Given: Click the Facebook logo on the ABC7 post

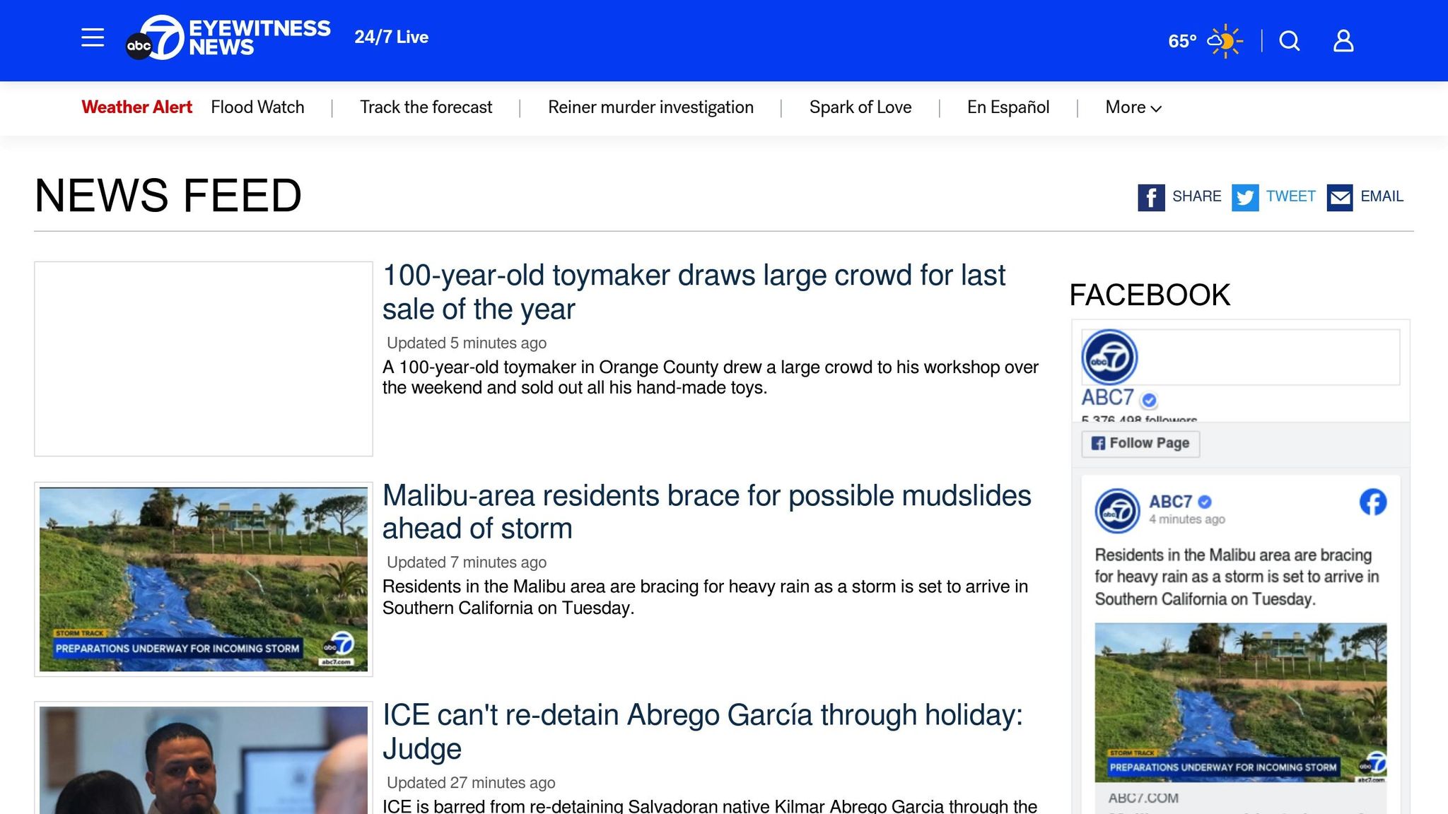Looking at the screenshot, I should tap(1374, 502).
